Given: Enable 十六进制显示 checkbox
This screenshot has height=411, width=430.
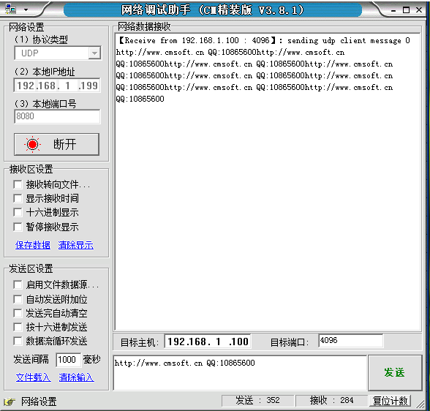Looking at the screenshot, I should [18, 213].
